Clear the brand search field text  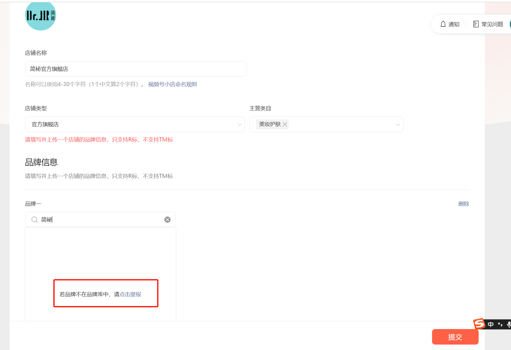tap(167, 220)
